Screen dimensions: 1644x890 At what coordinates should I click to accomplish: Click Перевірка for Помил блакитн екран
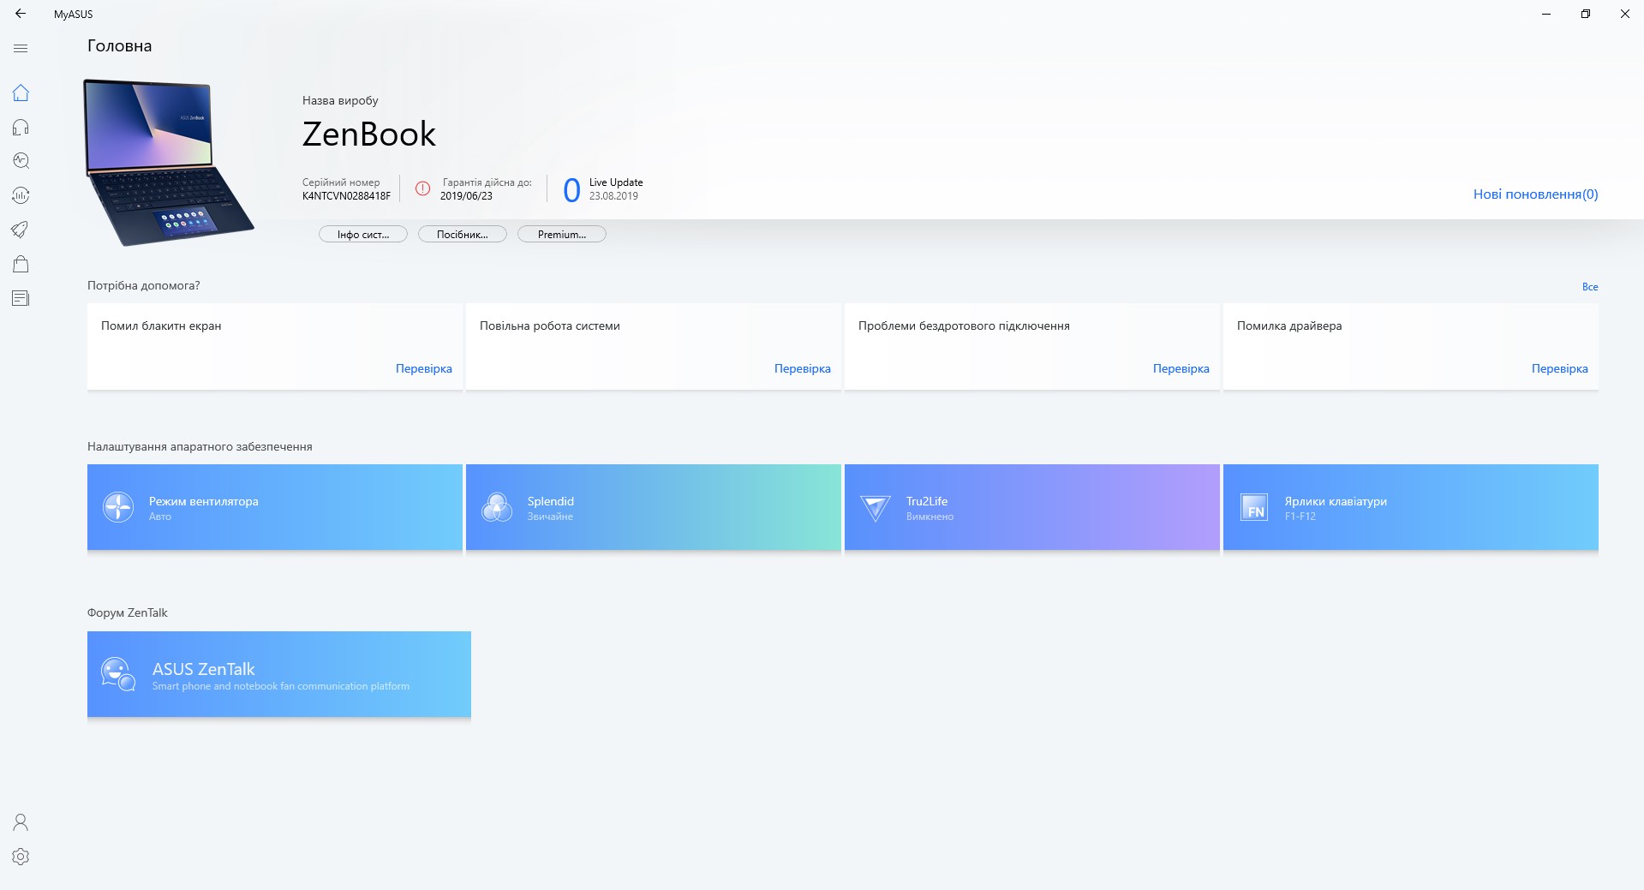coord(424,368)
